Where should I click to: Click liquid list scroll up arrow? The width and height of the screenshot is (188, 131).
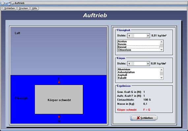pos(161,42)
